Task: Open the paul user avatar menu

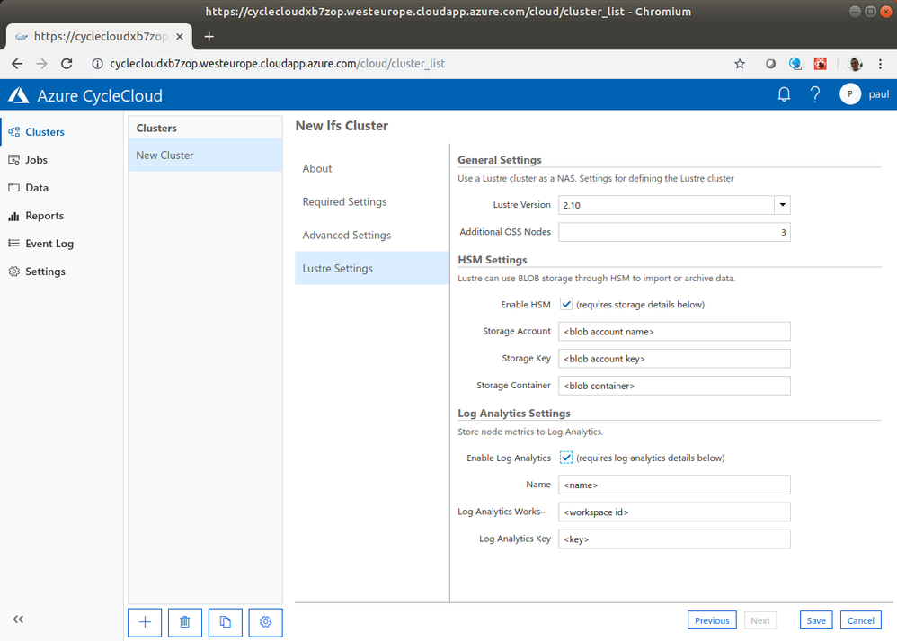Action: [850, 94]
